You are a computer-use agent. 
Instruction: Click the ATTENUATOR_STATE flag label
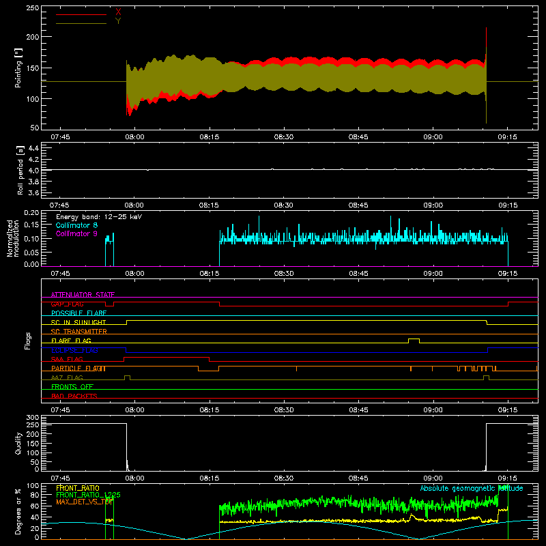pos(83,295)
